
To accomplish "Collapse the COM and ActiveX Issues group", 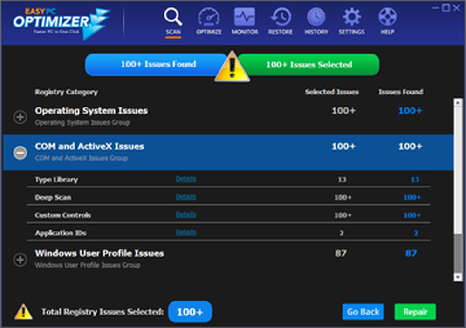I will 20,153.
